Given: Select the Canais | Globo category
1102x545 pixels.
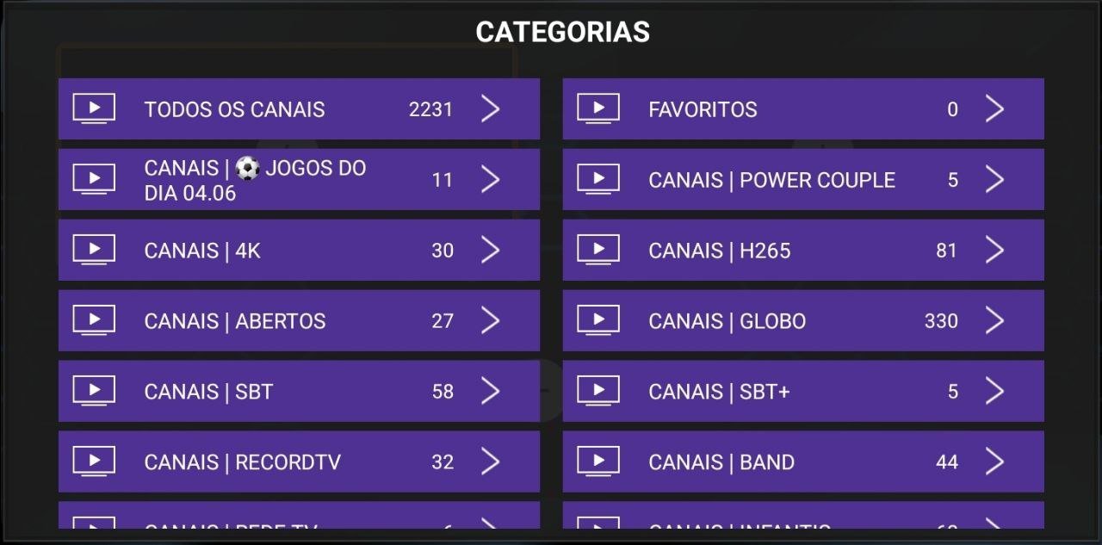Looking at the screenshot, I should (x=727, y=321).
